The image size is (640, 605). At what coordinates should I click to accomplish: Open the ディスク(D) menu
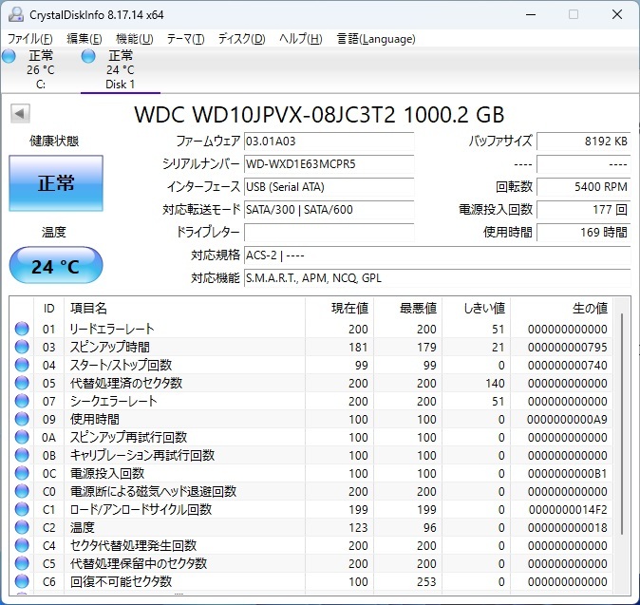(241, 39)
